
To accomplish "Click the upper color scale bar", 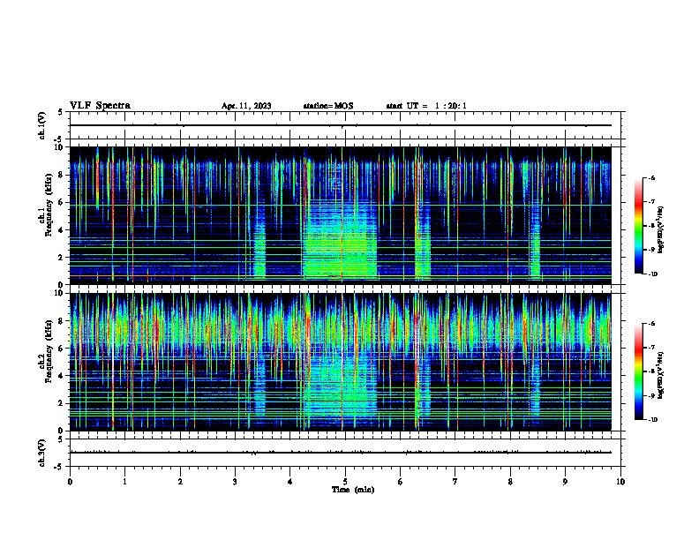I will (639, 226).
